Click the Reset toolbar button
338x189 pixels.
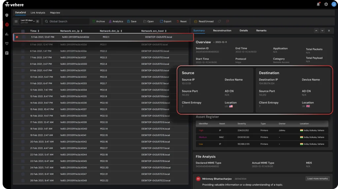pos(182,21)
